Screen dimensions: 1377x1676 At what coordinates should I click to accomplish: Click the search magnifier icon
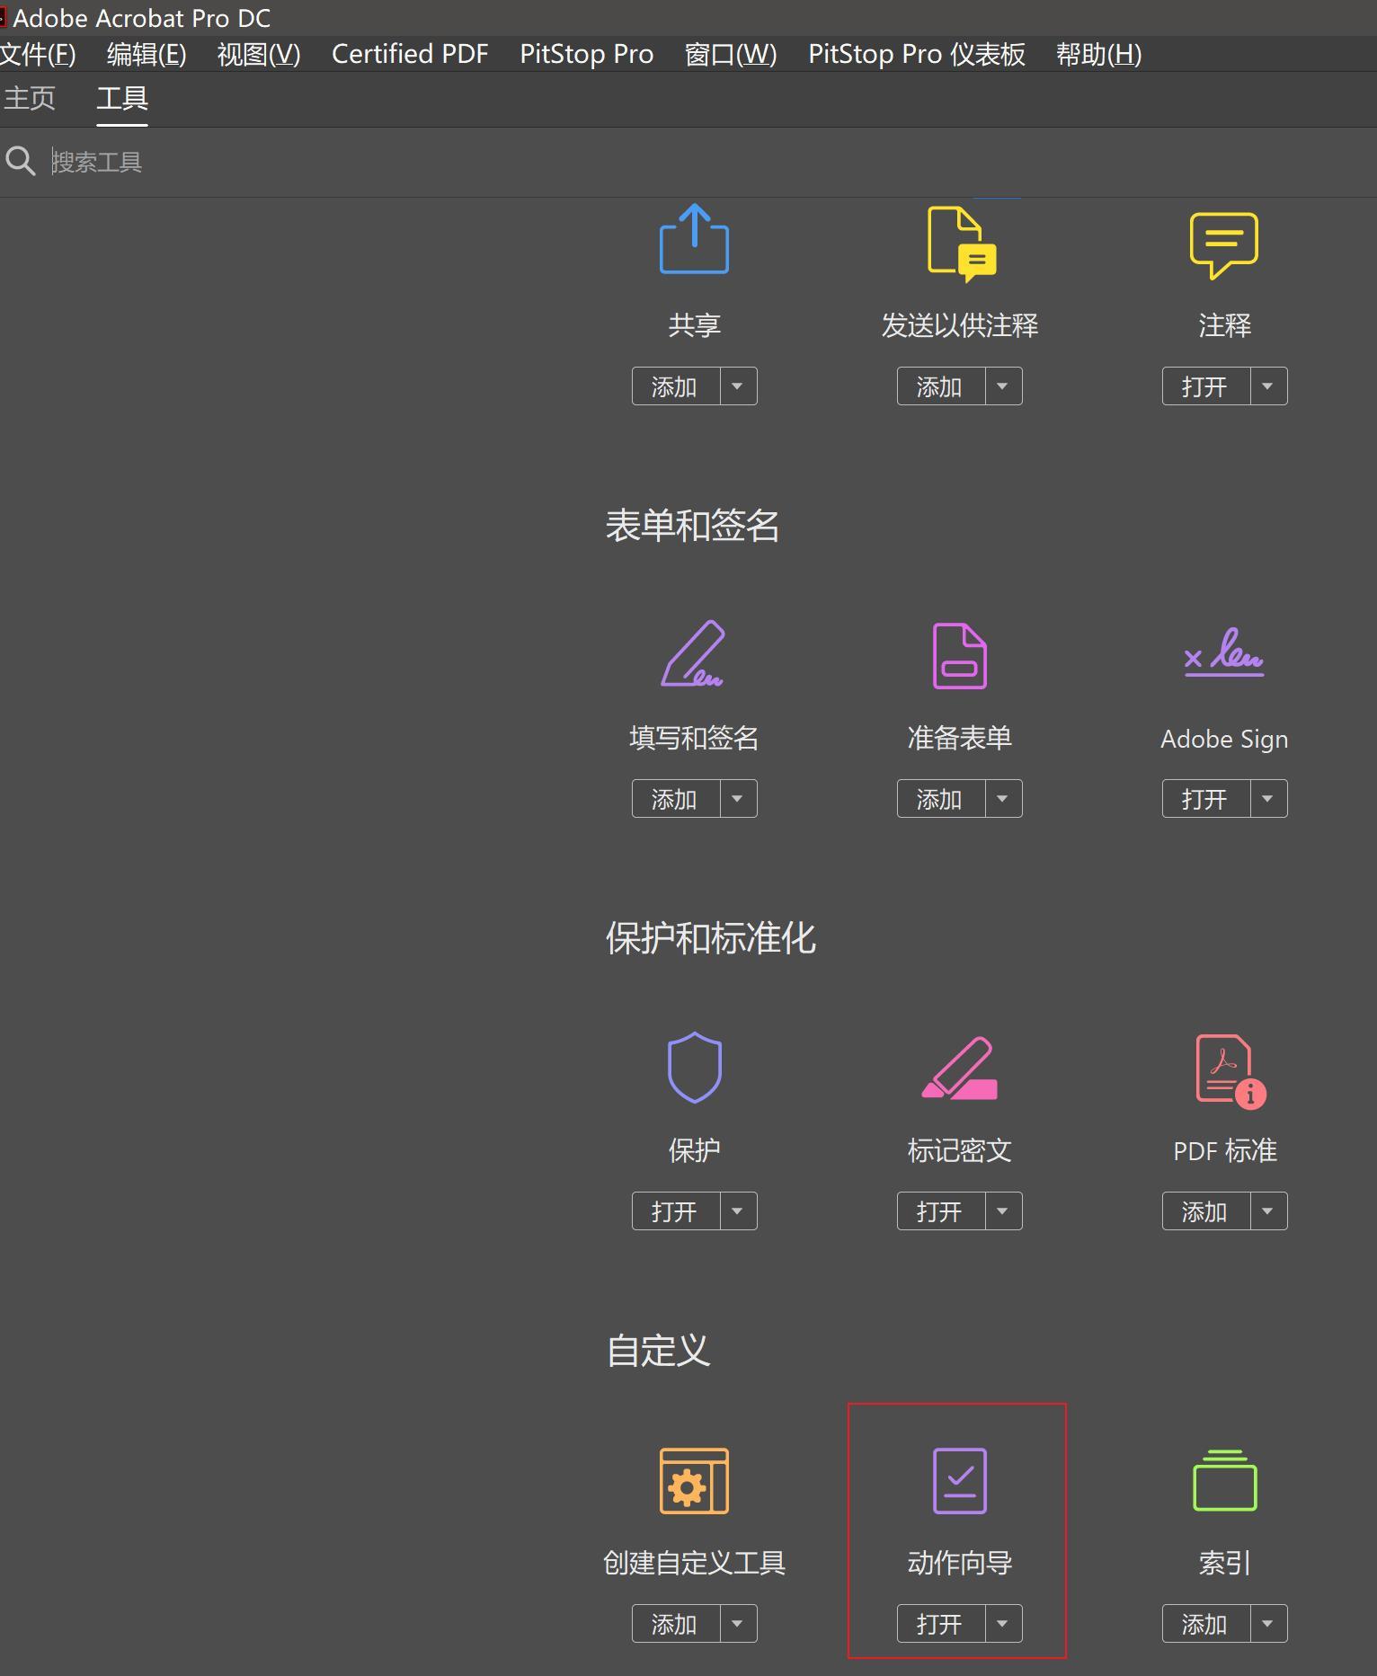coord(20,162)
